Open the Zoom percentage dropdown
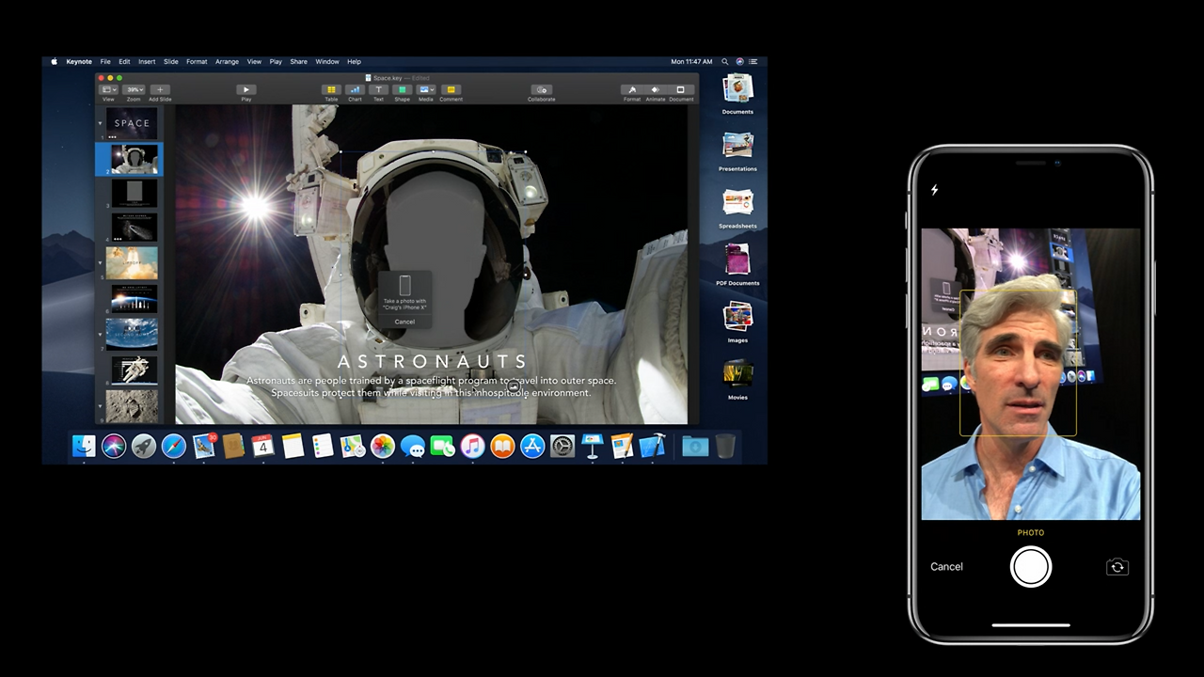The image size is (1204, 677). [134, 89]
